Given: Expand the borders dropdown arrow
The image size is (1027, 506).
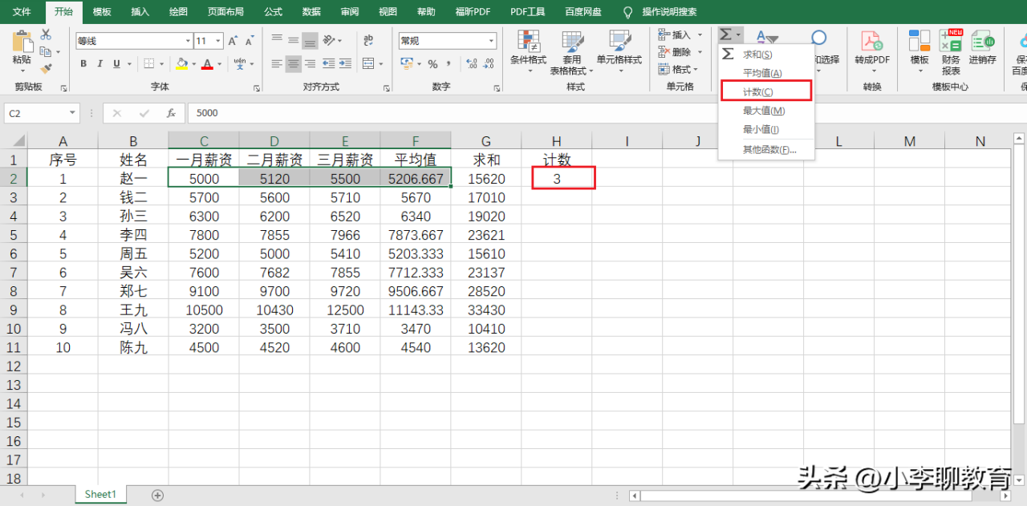Looking at the screenshot, I should tap(162, 64).
